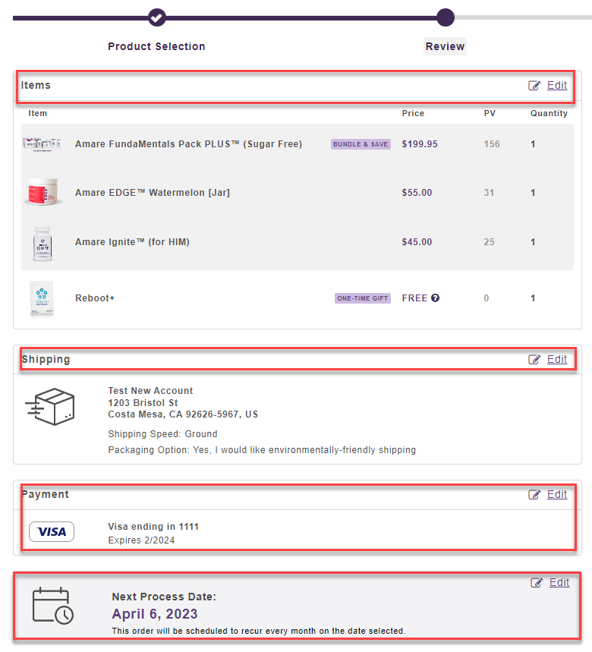Click the Amare EDGE Watermelon jar thumbnail

[41, 193]
